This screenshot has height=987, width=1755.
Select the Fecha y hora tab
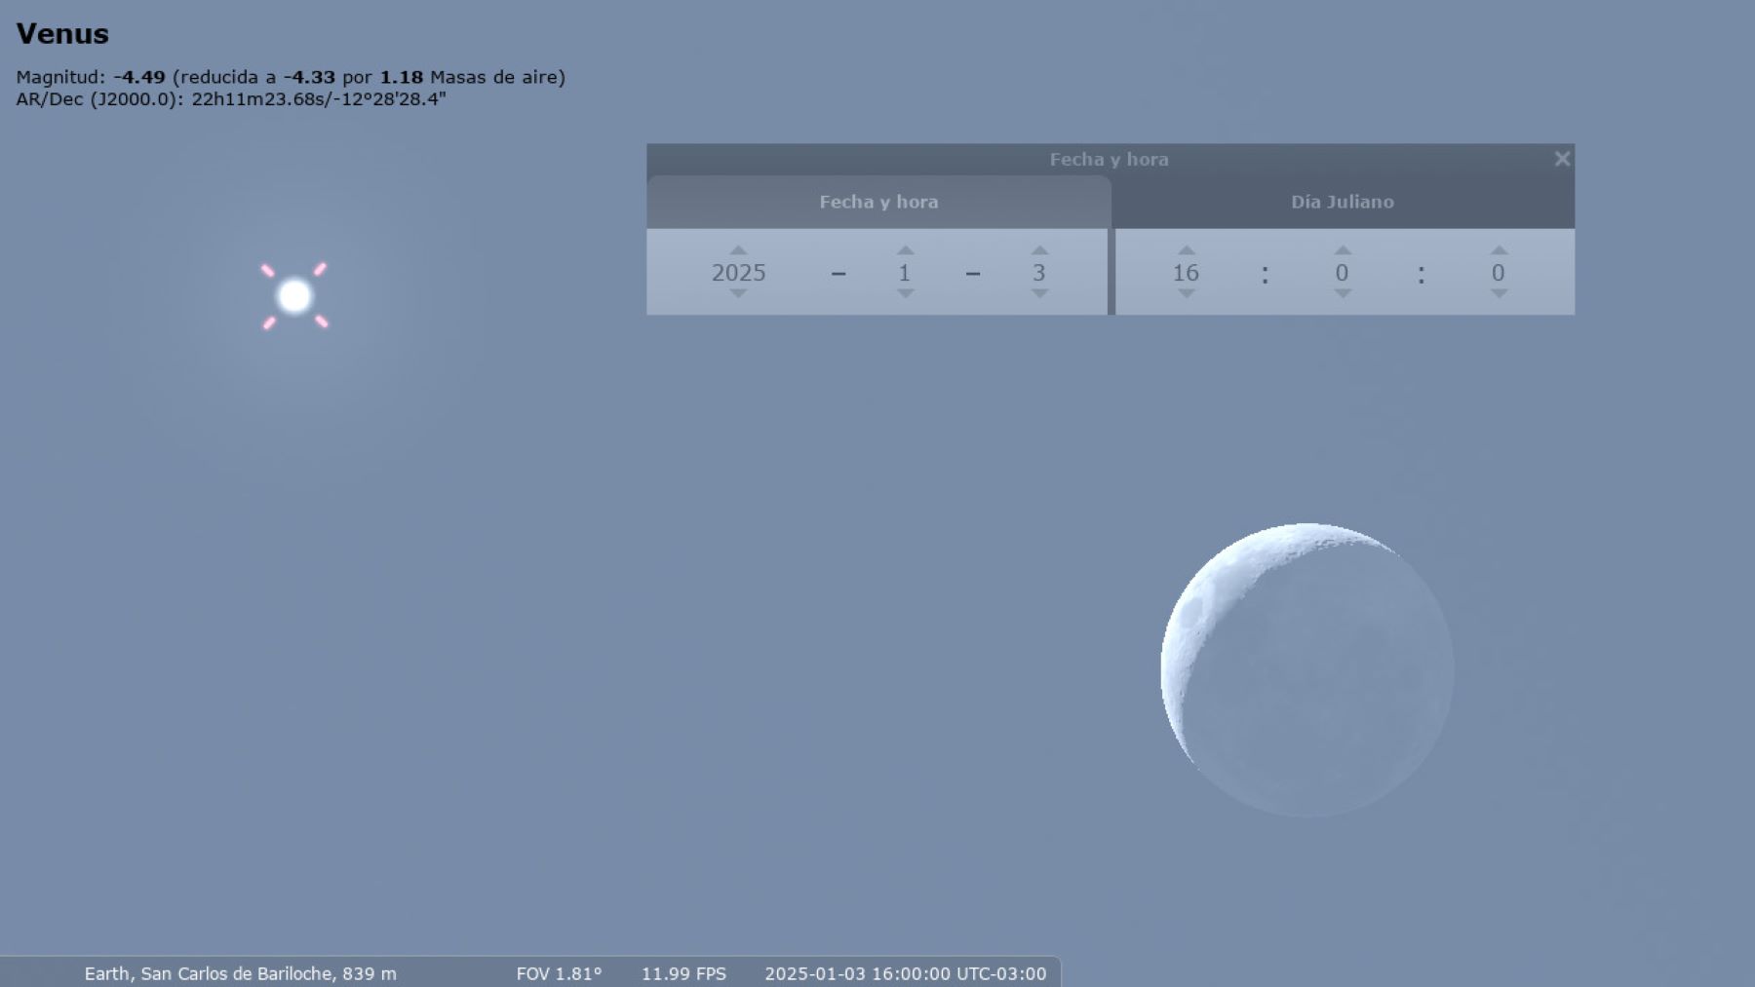pyautogui.click(x=878, y=202)
